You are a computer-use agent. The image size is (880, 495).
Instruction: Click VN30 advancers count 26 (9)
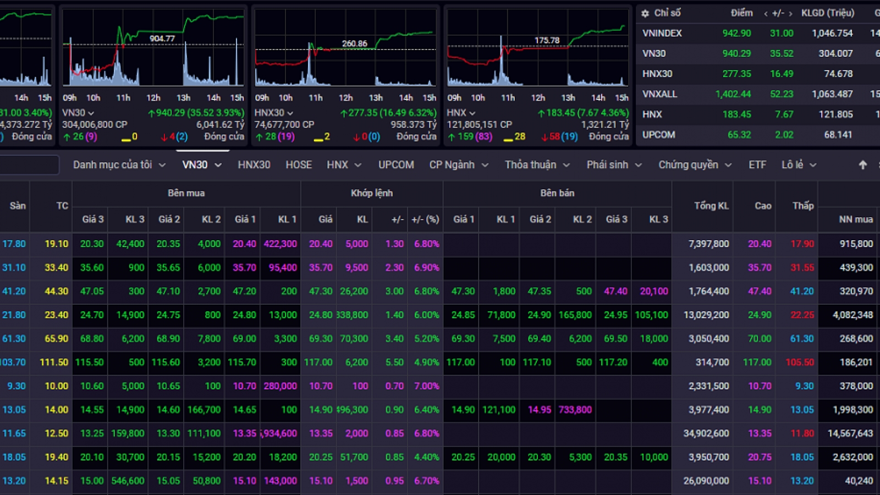[80, 136]
